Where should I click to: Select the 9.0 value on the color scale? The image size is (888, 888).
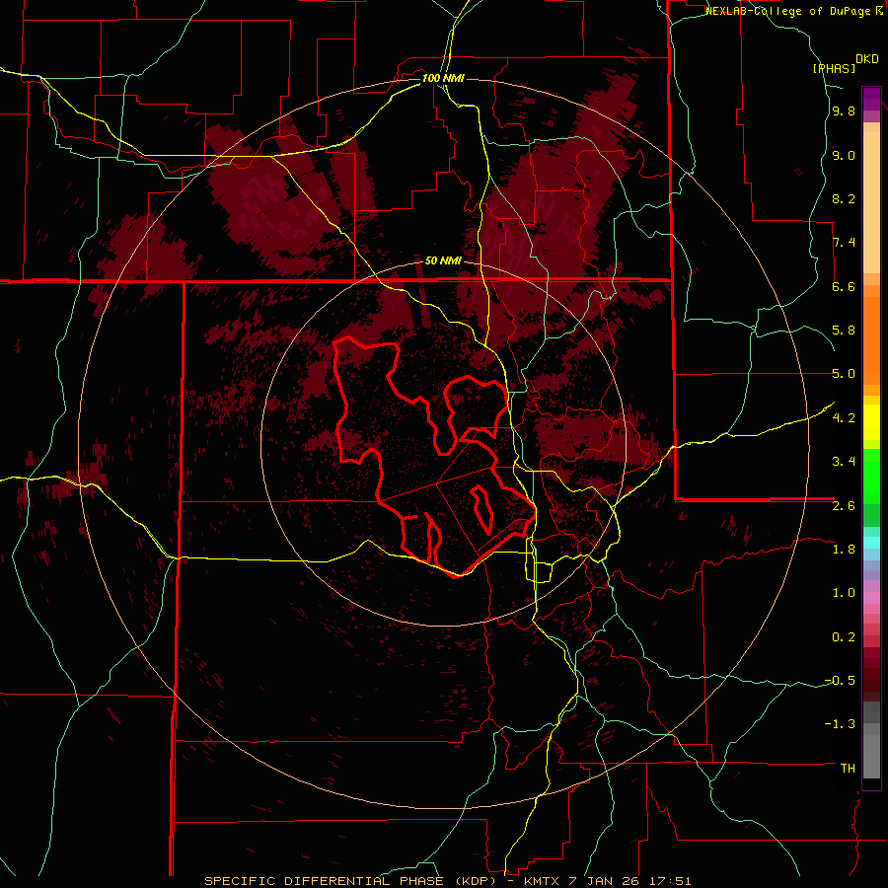tap(844, 156)
